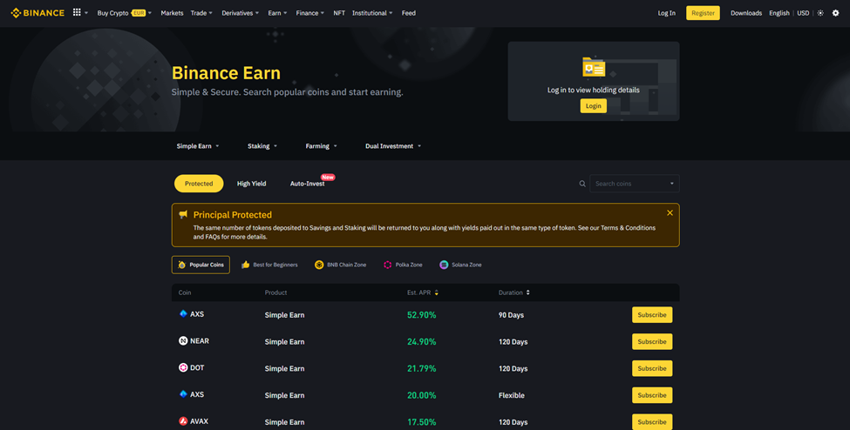Subscribe to AXS 90 Days
Viewport: 850px width, 430px height.
(x=652, y=314)
